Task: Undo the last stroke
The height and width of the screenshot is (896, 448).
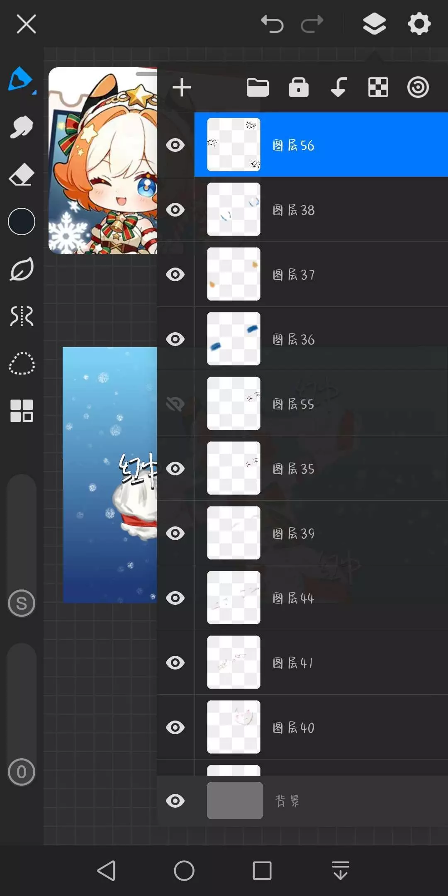Action: tap(272, 24)
